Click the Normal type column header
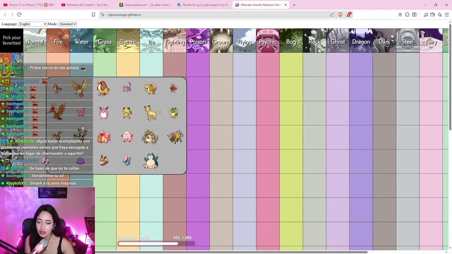 click(x=35, y=41)
